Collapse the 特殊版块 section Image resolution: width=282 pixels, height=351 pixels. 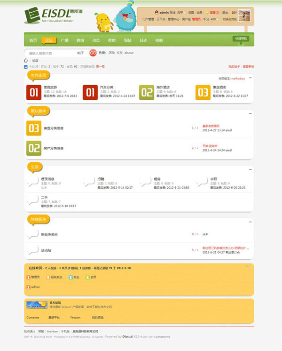[x=251, y=222]
